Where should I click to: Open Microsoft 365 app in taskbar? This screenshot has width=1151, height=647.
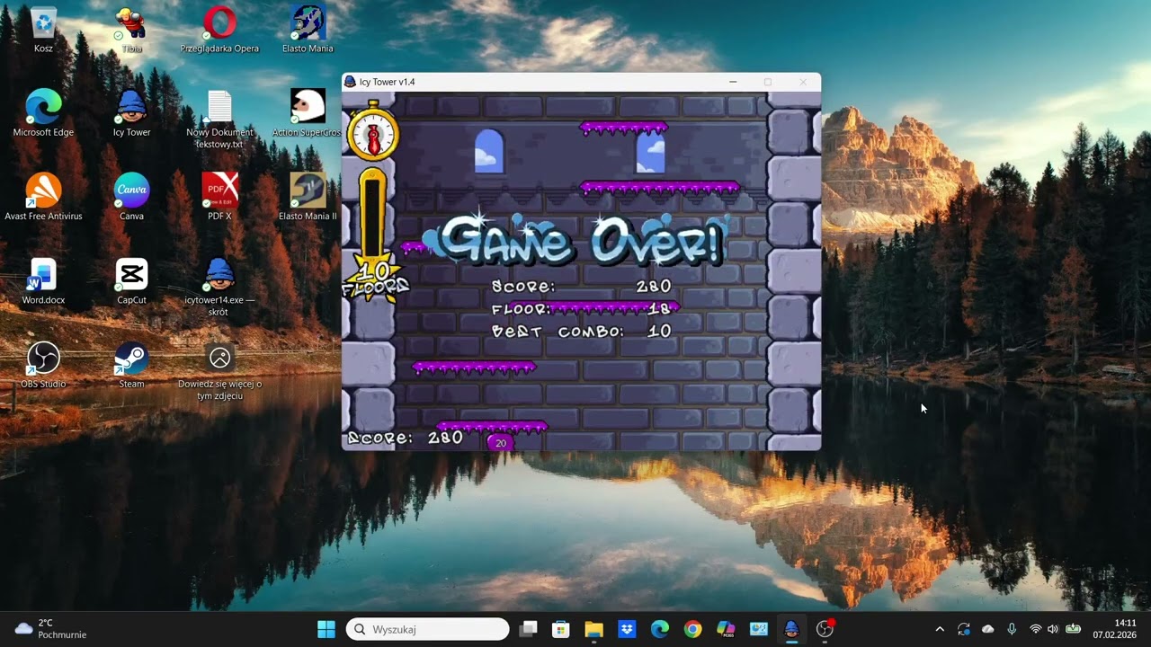point(726,629)
